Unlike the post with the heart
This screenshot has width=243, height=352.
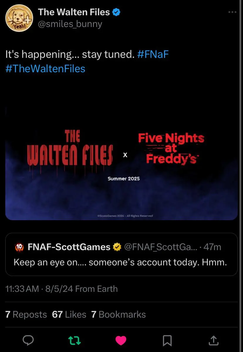121,340
